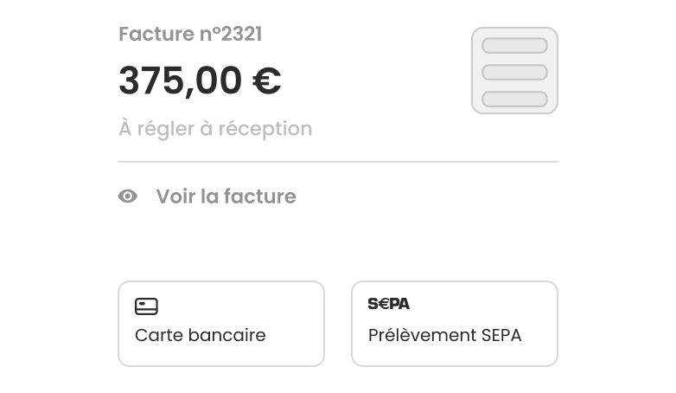The height and width of the screenshot is (393, 676).
Task: Select Carte bancaire payment option
Action: 221,324
